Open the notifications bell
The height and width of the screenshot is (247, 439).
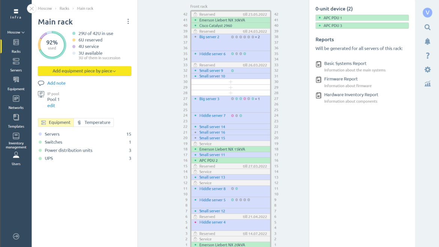[427, 41]
